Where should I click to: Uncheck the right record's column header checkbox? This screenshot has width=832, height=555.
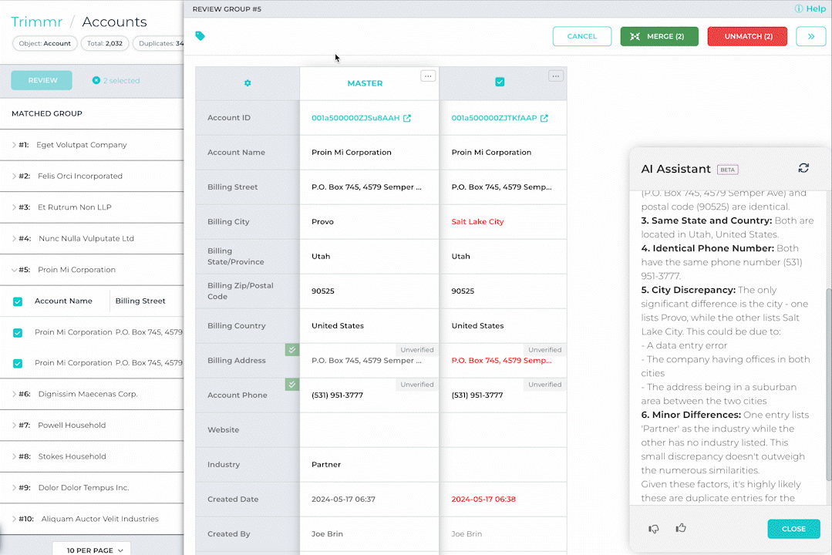tap(500, 81)
